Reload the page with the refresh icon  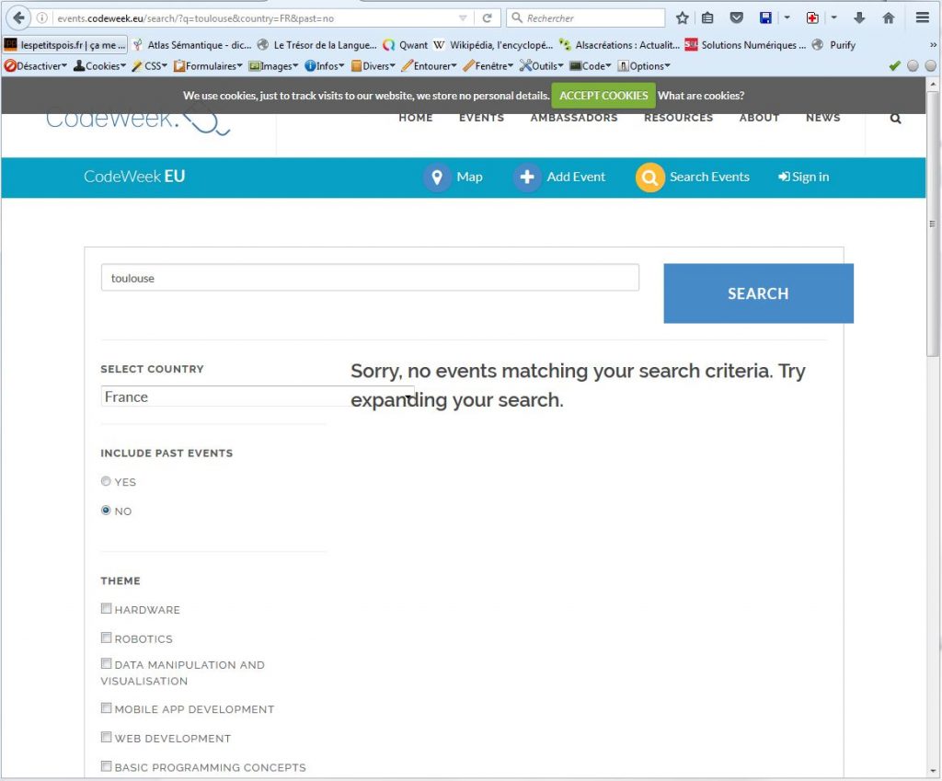tap(488, 18)
